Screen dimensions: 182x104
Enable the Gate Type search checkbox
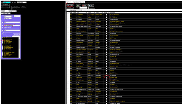click(x=3, y=30)
